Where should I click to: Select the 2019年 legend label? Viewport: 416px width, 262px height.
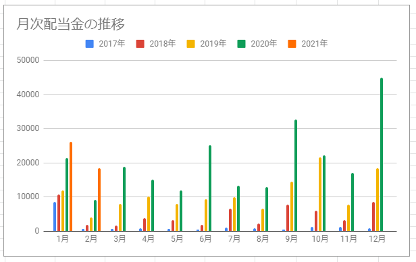click(213, 43)
